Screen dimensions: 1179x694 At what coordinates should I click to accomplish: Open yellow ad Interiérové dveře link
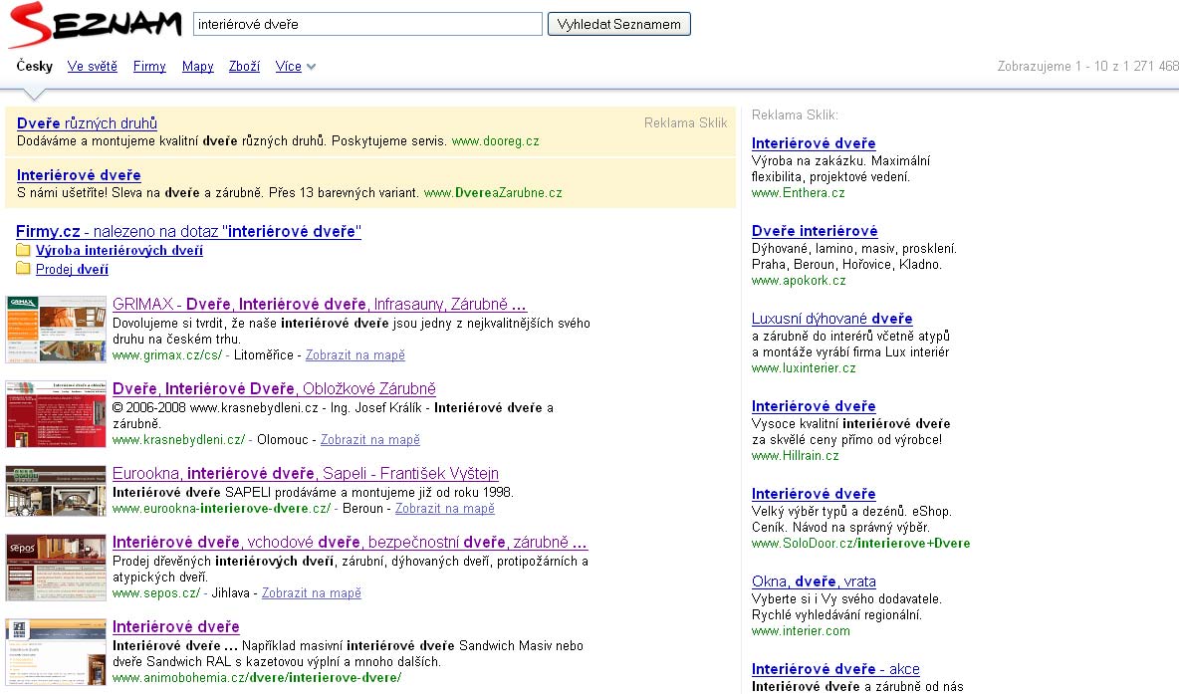coord(79,175)
